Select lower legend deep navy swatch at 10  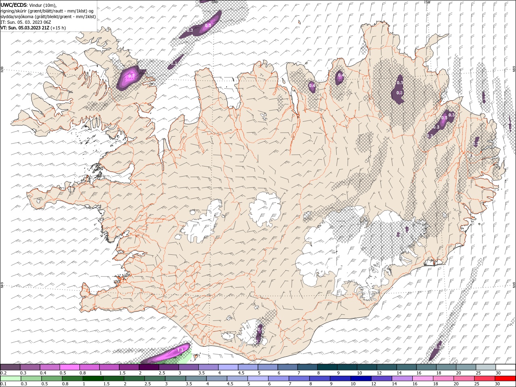361,379
